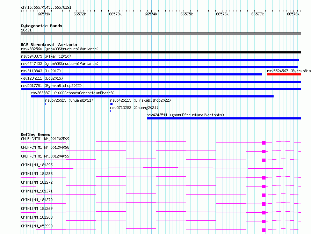The image size is (311, 234).
Task: Select the CMTM1|NM_181269 transcript label
Action: [37, 209]
